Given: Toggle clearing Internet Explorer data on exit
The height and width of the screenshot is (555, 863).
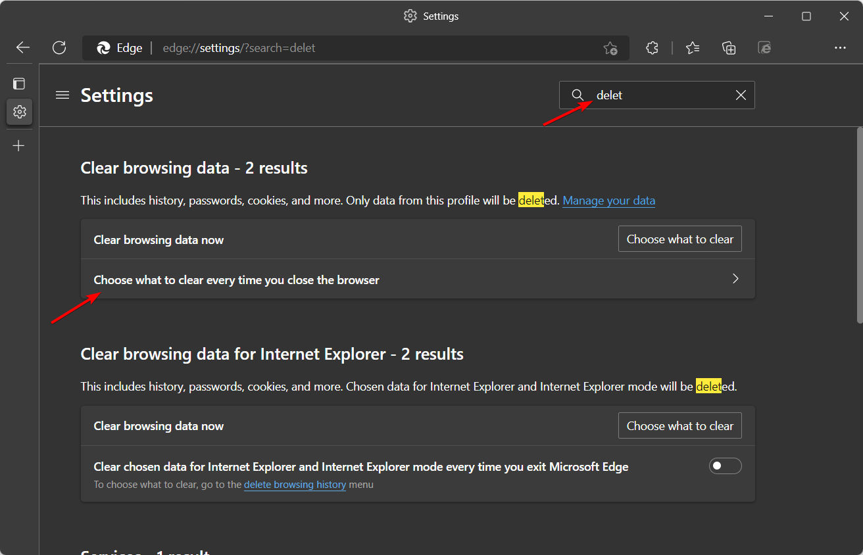Looking at the screenshot, I should coord(725,466).
